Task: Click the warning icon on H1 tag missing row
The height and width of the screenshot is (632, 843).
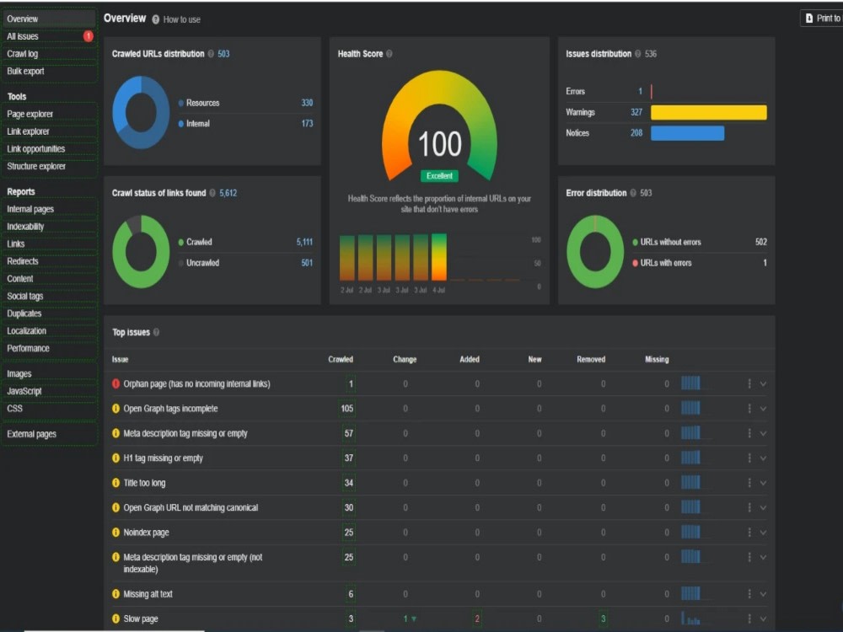Action: (x=115, y=458)
